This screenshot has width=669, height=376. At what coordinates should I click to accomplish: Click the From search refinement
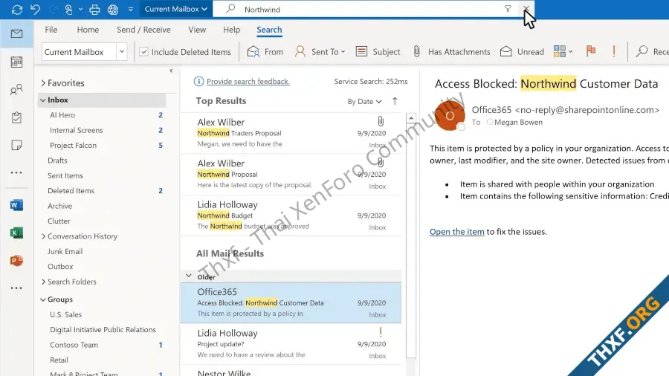(x=265, y=52)
